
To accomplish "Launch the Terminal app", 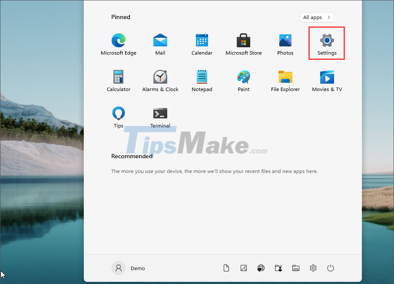I will coord(160,116).
